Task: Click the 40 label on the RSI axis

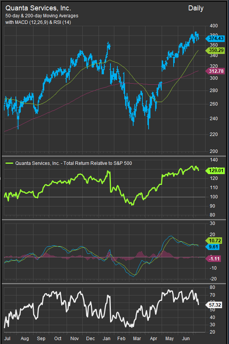Action: pos(212,317)
